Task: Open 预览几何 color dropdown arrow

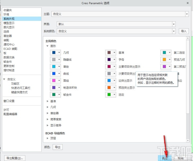Action: coord(170,59)
